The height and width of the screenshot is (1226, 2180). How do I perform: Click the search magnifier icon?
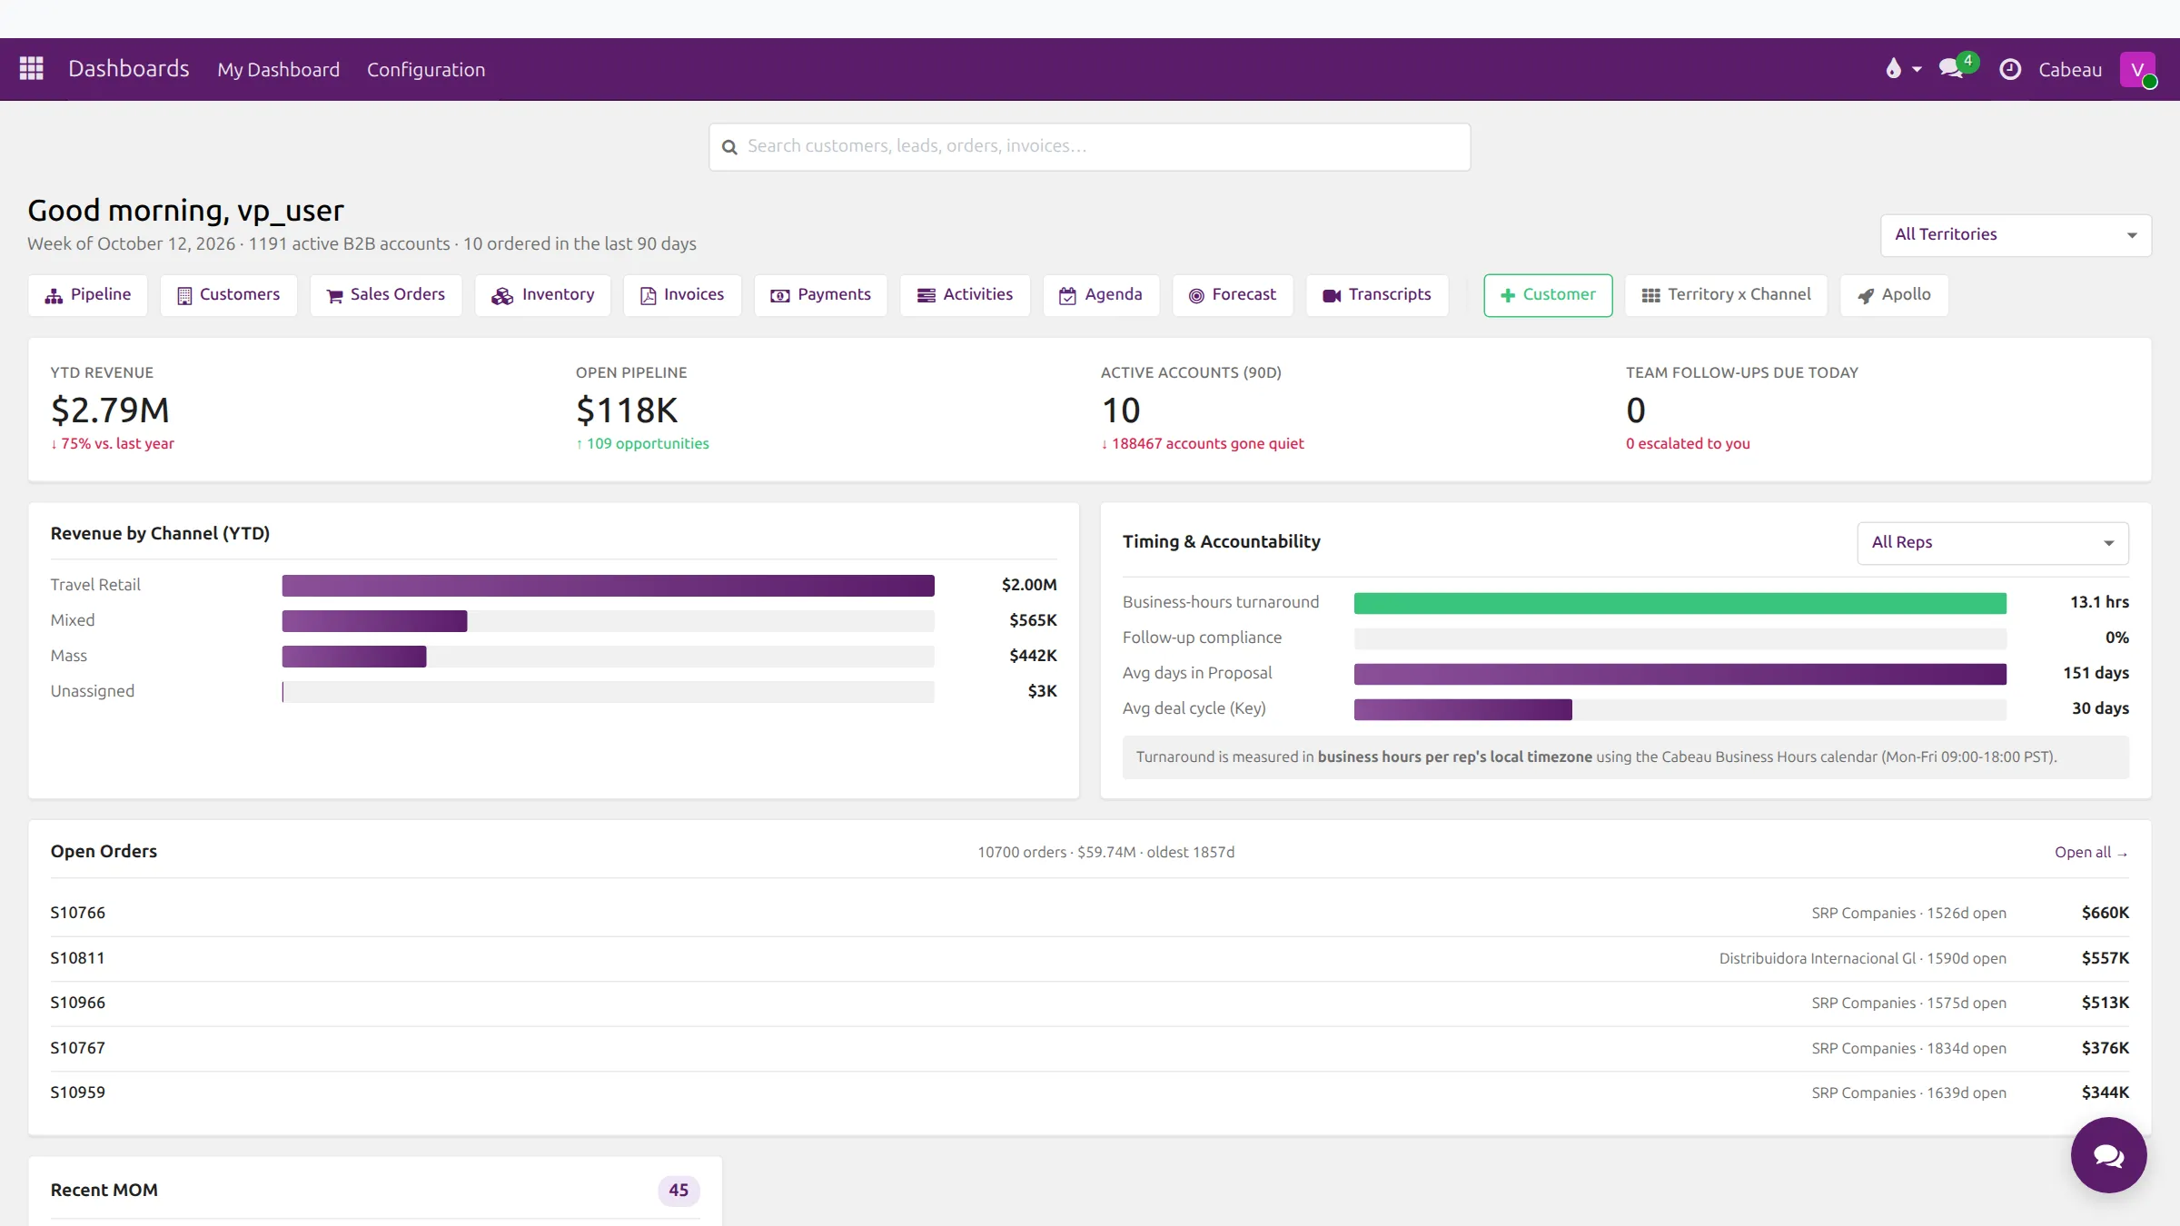(729, 147)
